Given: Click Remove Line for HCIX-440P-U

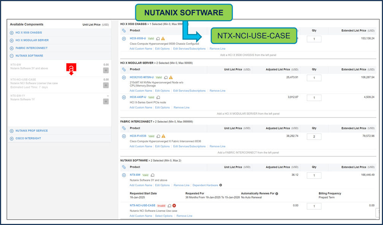Looking at the screenshot, I should click(x=182, y=107).
